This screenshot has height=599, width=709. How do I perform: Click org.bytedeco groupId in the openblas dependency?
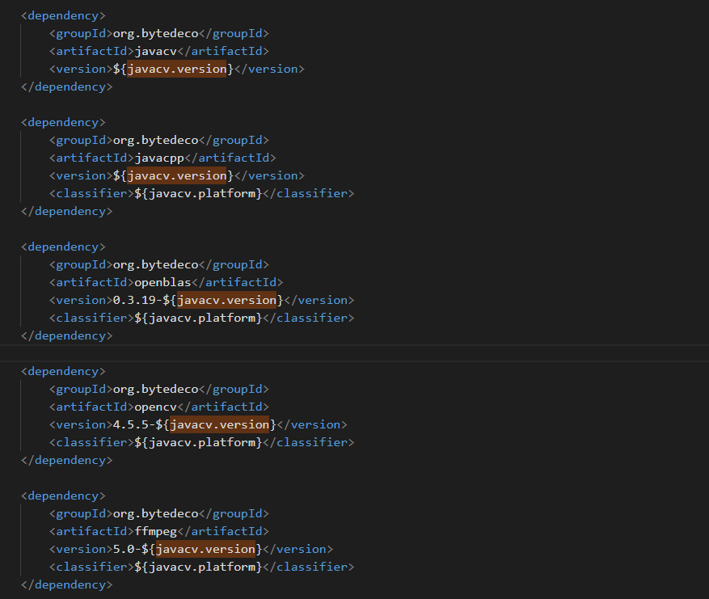[155, 264]
